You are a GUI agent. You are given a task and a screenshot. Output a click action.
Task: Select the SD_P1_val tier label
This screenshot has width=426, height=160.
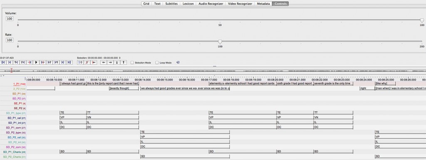click(x=17, y=118)
